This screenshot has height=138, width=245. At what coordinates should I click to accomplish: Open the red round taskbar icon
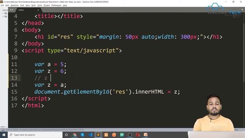click(x=138, y=135)
